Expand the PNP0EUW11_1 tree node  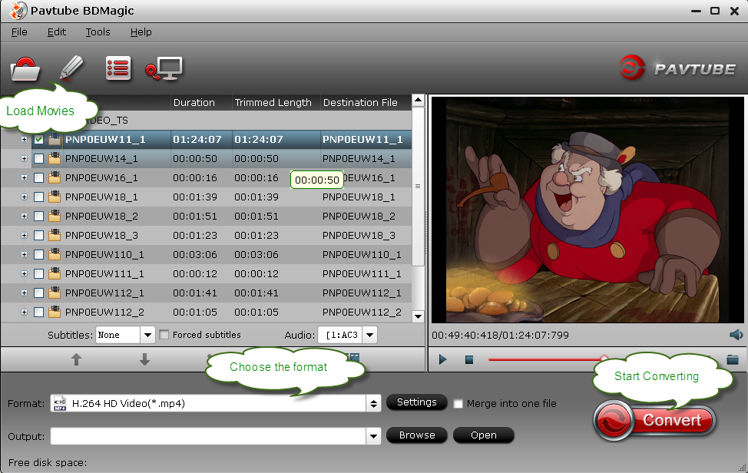[24, 139]
